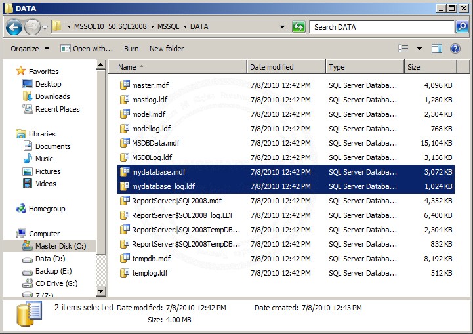
Task: Navigate to MSSQL breadcrumb folder
Action: 169,26
